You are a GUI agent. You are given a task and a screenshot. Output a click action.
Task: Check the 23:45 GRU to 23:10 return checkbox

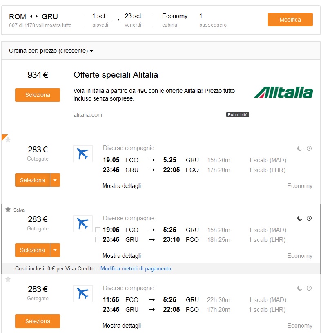pos(98,240)
